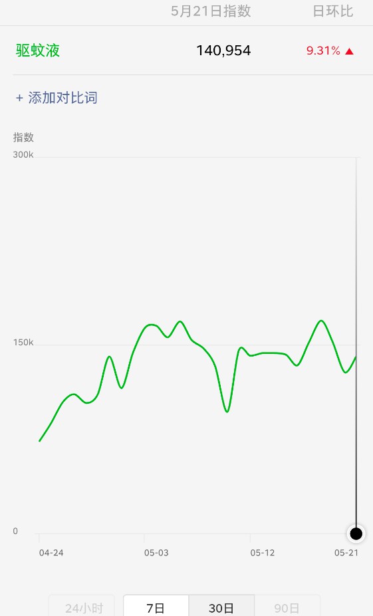Click the 140,954 index value
Screen dimensions: 373x616
[x=223, y=51]
